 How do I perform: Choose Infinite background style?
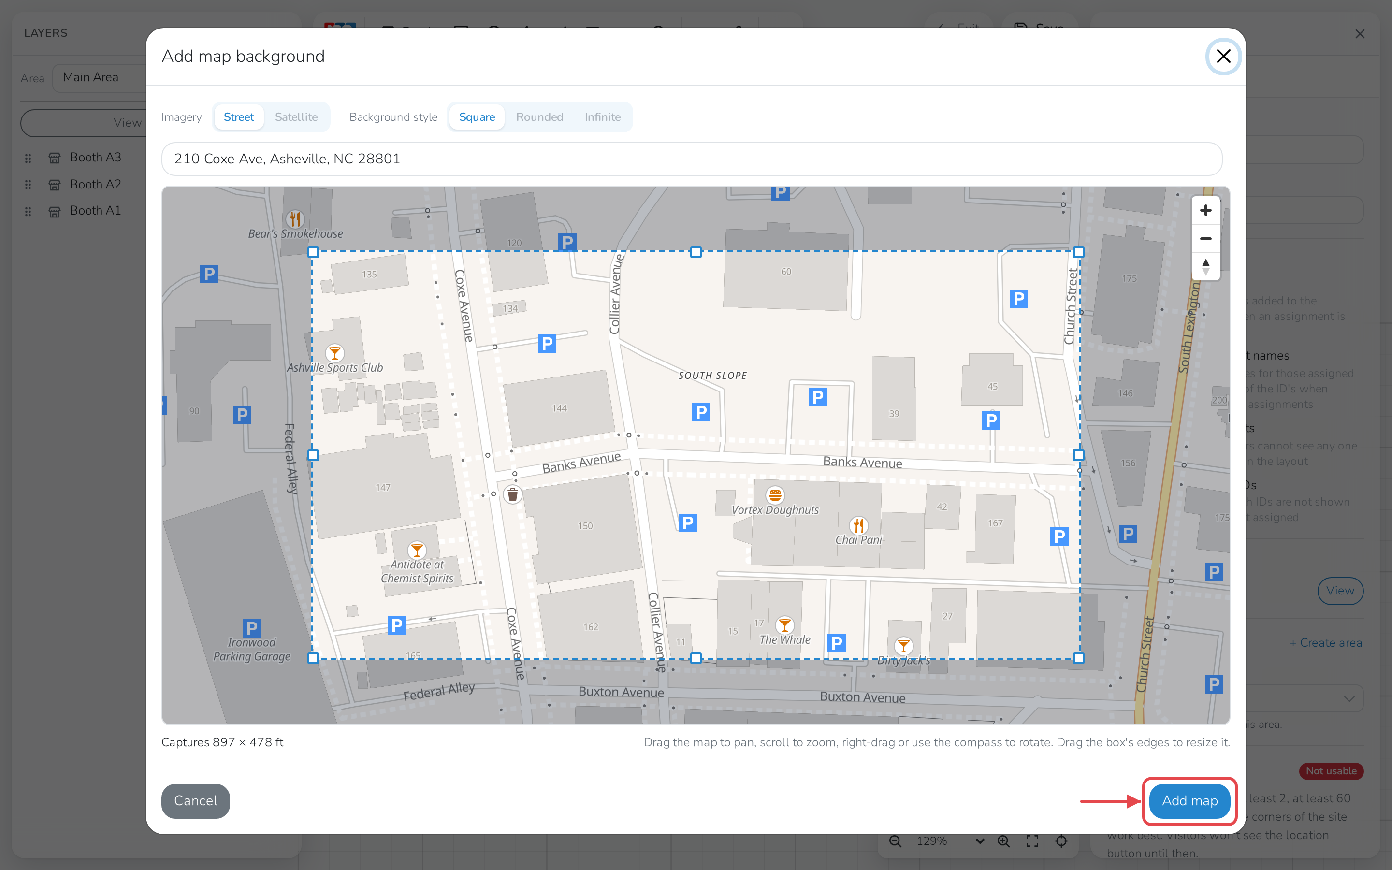[602, 117]
